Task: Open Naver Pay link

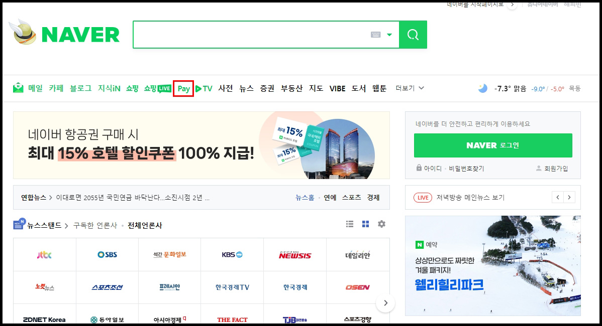Action: pos(183,89)
